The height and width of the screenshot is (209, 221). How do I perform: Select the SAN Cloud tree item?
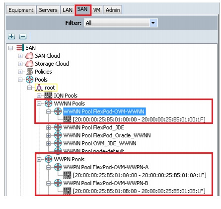tap(47, 56)
